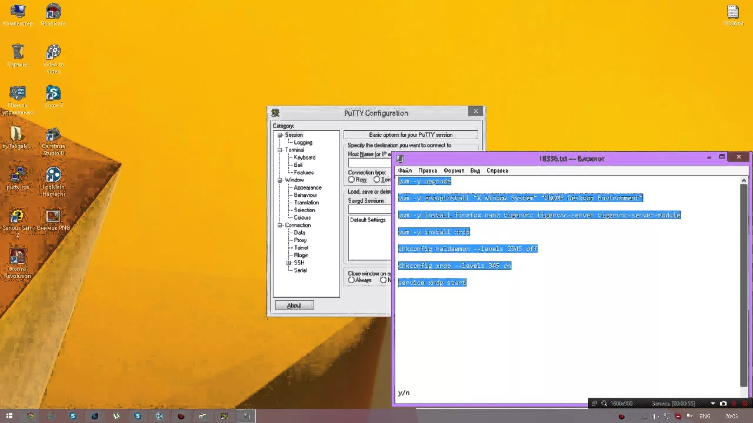This screenshot has width=753, height=423.
Task: Select Appearance in PuTTY category tree
Action: [308, 188]
